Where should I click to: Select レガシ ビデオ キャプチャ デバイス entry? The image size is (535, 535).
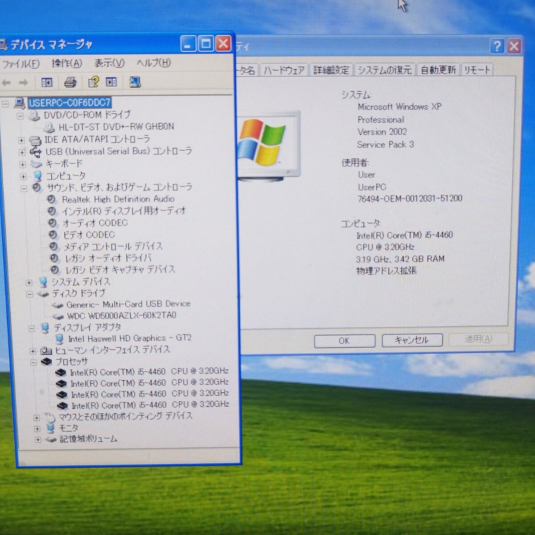click(120, 269)
